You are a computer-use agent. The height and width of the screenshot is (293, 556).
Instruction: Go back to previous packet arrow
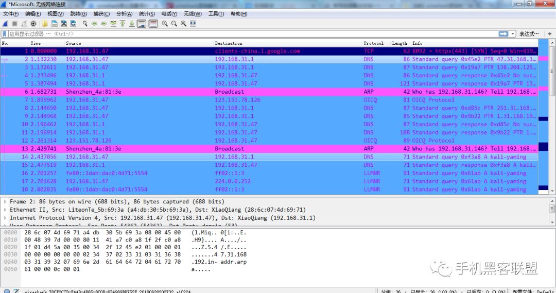(94, 24)
